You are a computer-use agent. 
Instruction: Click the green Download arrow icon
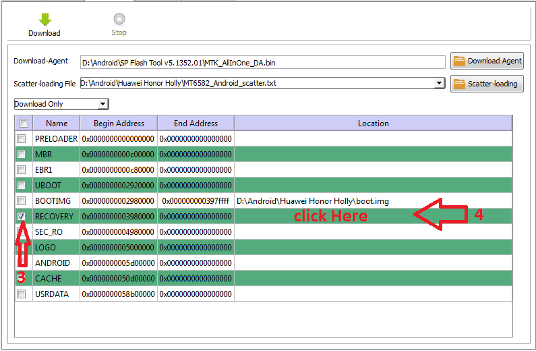pos(44,20)
